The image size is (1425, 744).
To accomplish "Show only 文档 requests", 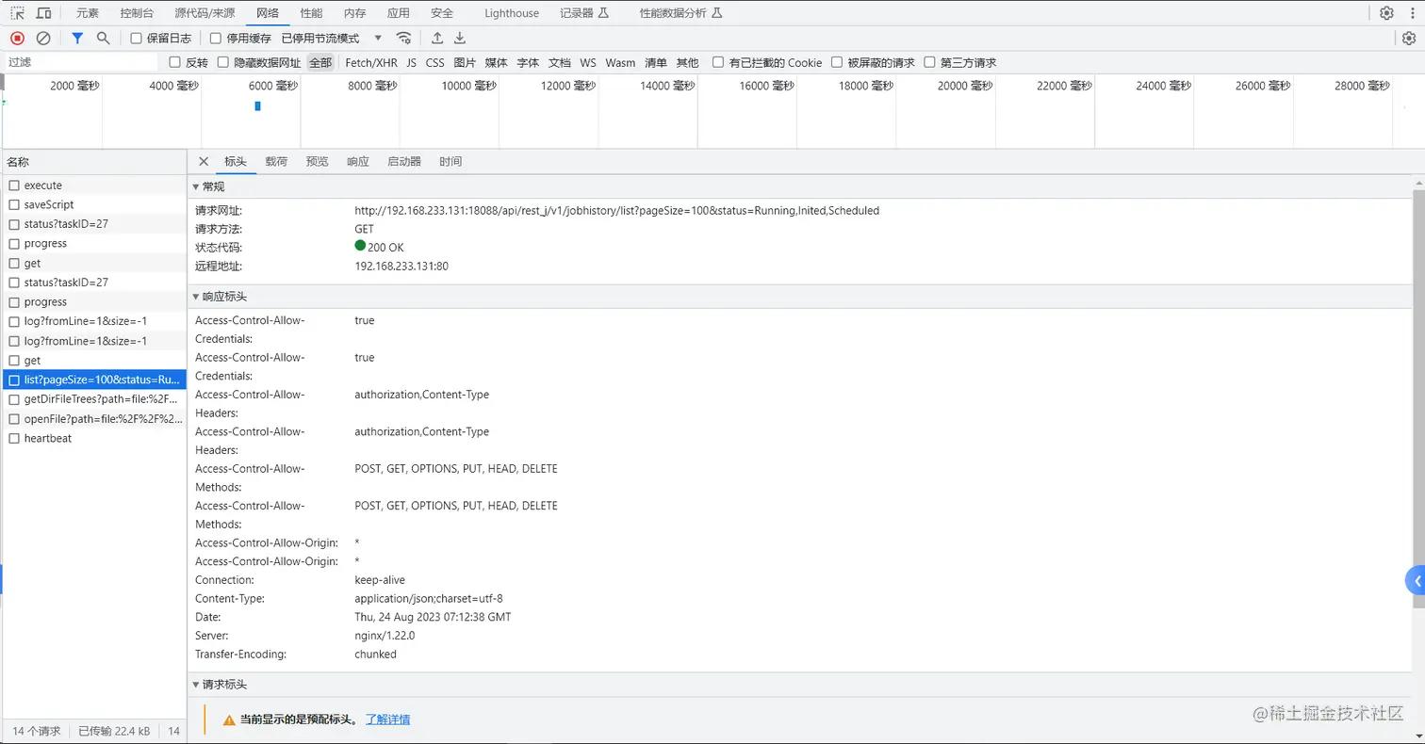I will (x=560, y=63).
